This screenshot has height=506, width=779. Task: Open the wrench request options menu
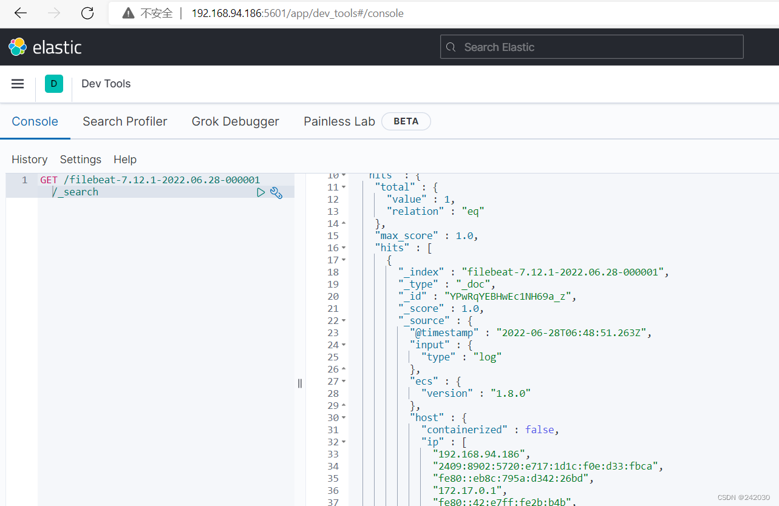pyautogui.click(x=276, y=193)
